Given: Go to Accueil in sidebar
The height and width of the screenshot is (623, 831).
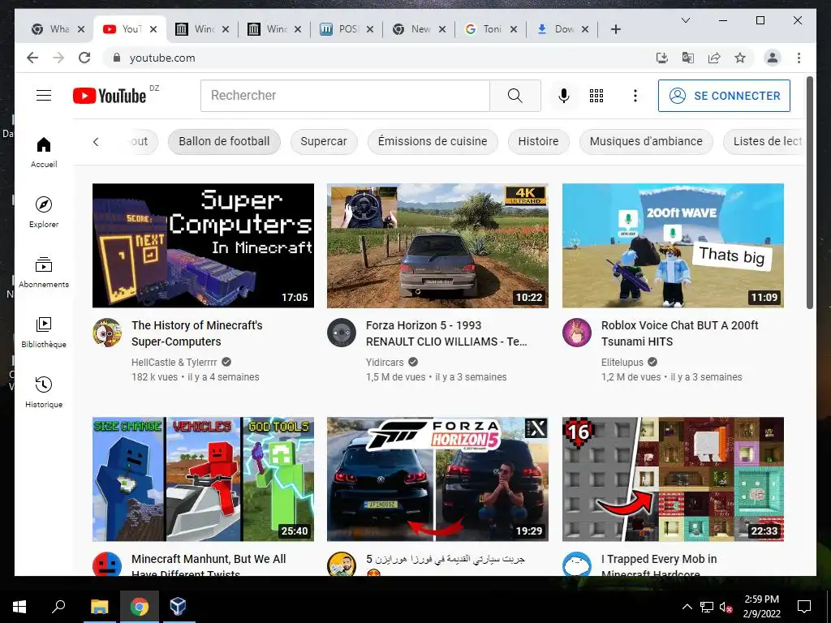Looking at the screenshot, I should (x=44, y=152).
